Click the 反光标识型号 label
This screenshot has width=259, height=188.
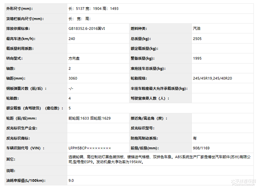pyautogui.click(x=142, y=128)
